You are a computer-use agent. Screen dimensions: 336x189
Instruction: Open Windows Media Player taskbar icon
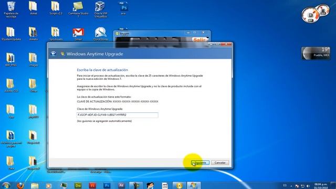point(49,185)
